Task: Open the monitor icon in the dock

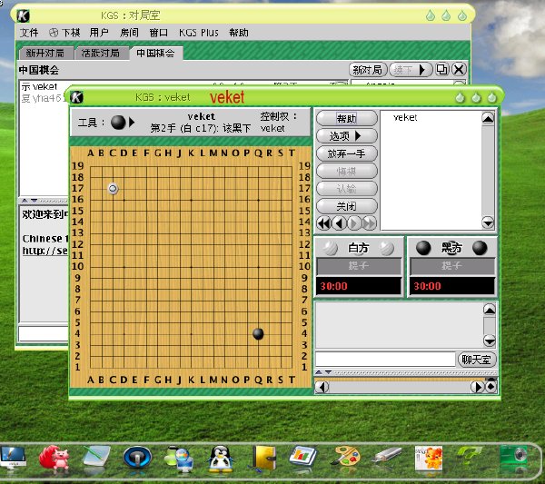Action: tap(14, 459)
